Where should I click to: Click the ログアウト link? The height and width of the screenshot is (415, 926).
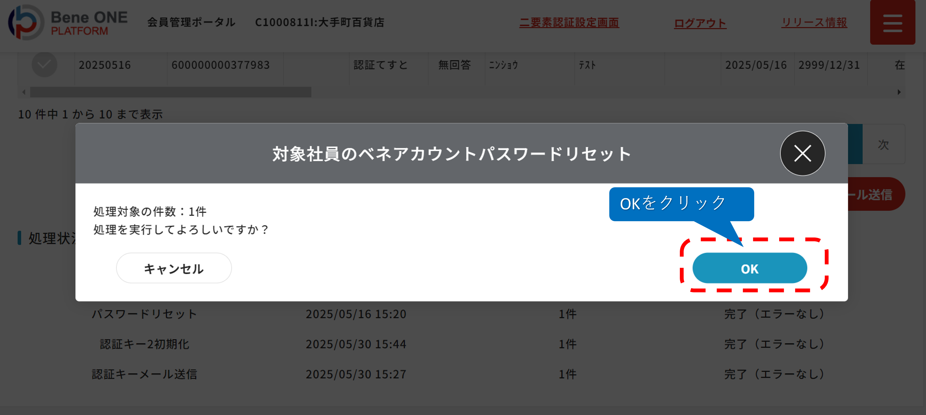pos(700,23)
